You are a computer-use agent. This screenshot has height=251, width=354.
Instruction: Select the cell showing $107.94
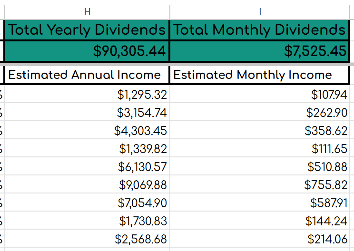[x=260, y=94]
